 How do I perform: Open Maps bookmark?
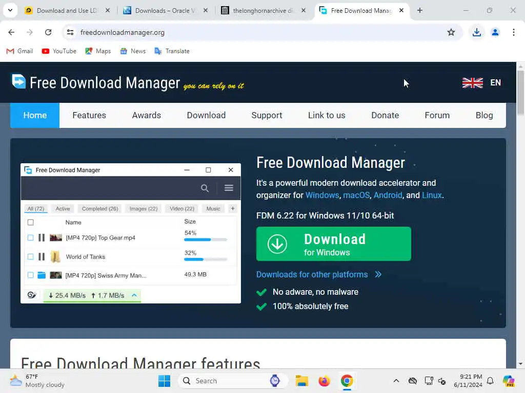point(98,51)
